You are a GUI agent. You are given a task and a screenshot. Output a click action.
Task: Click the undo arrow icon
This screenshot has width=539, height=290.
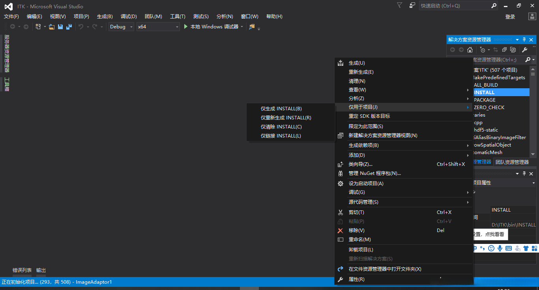click(81, 27)
